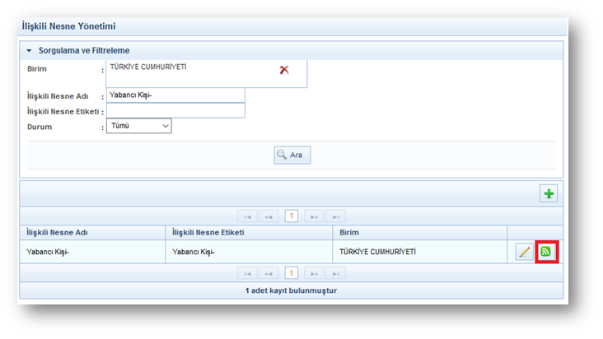Go to previous page in the lower paginator

pyautogui.click(x=269, y=272)
